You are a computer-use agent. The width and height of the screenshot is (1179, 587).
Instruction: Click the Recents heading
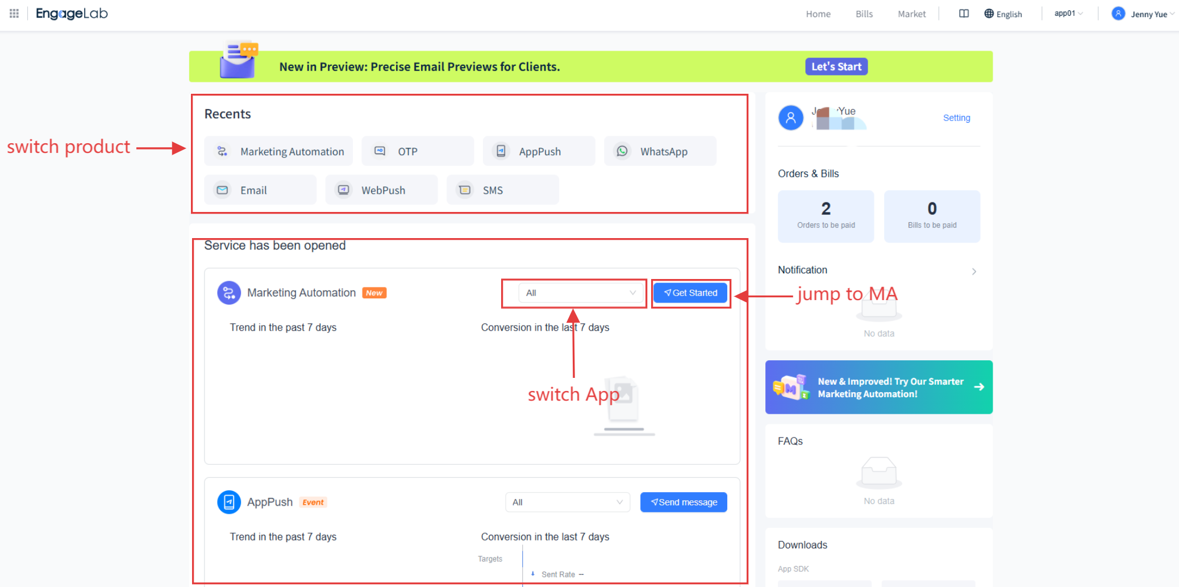[227, 114]
